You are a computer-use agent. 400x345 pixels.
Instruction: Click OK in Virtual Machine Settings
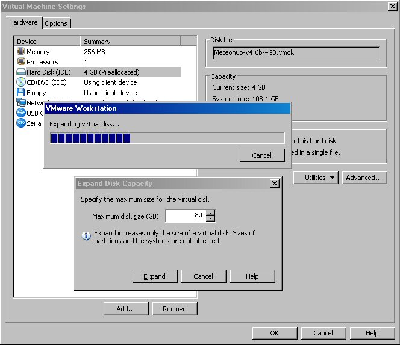click(275, 333)
